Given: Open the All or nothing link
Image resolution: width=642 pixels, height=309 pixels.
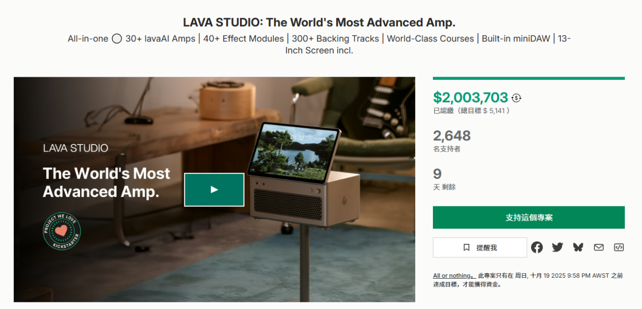Looking at the screenshot, I should pyautogui.click(x=452, y=276).
